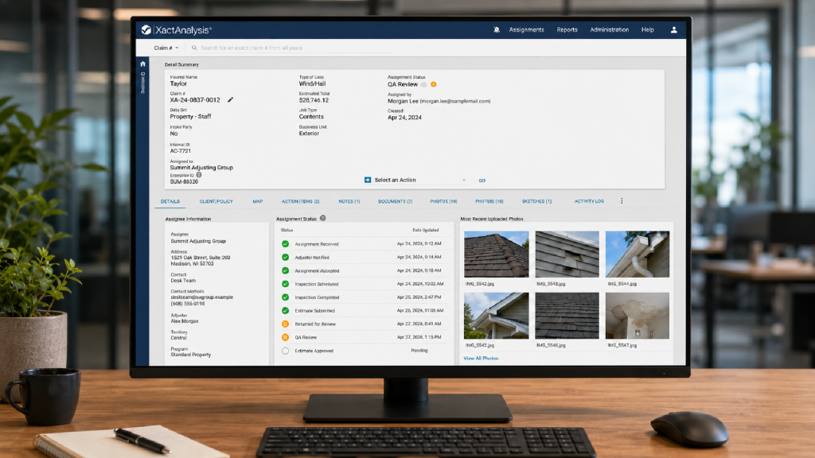Click the three-dot more tabs icon
The width and height of the screenshot is (815, 458).
point(622,201)
